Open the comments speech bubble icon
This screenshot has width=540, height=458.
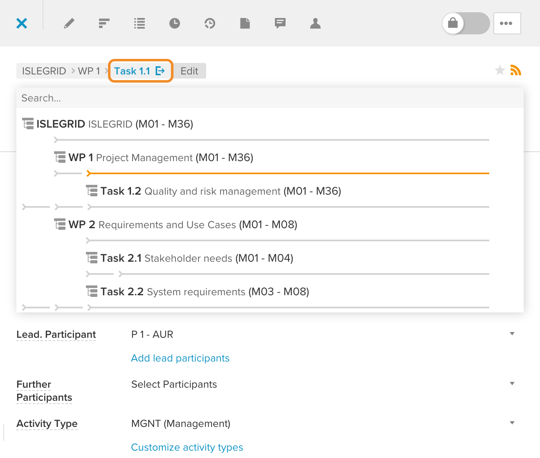pyautogui.click(x=280, y=23)
